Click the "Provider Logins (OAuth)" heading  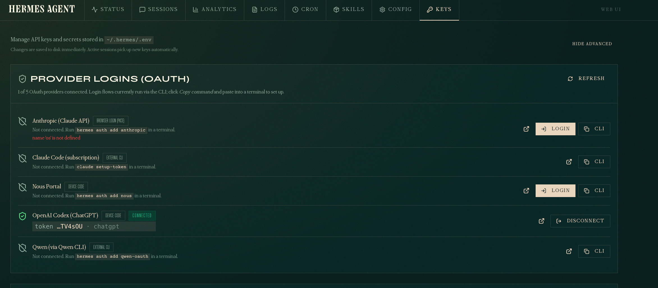point(110,79)
